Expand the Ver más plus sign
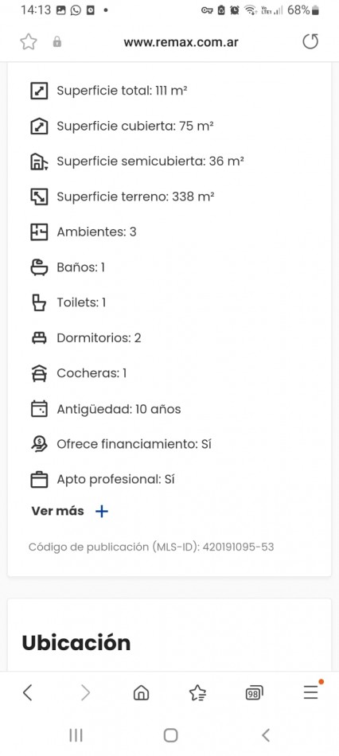This screenshot has width=339, height=756. [102, 511]
